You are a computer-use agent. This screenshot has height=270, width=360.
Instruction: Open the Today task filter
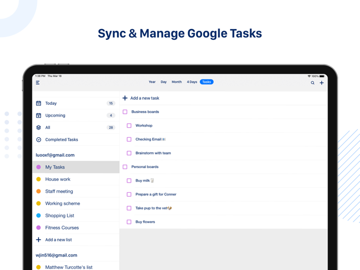coord(76,103)
